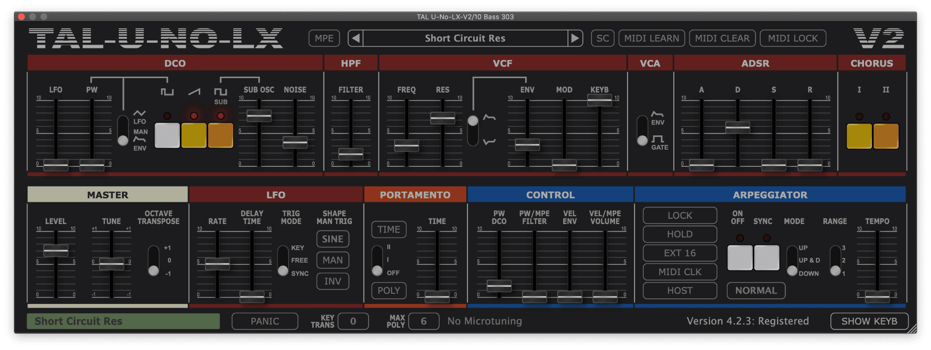Click the SHOW KEYB button
This screenshot has width=931, height=350.
coord(869,321)
